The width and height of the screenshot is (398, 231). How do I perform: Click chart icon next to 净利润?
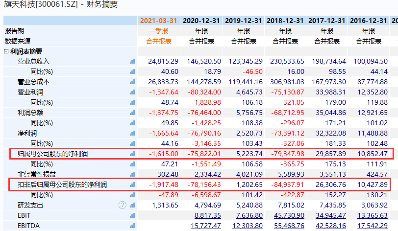point(132,133)
